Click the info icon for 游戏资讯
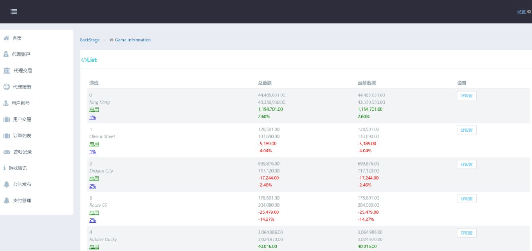The width and height of the screenshot is (532, 251). [4, 168]
